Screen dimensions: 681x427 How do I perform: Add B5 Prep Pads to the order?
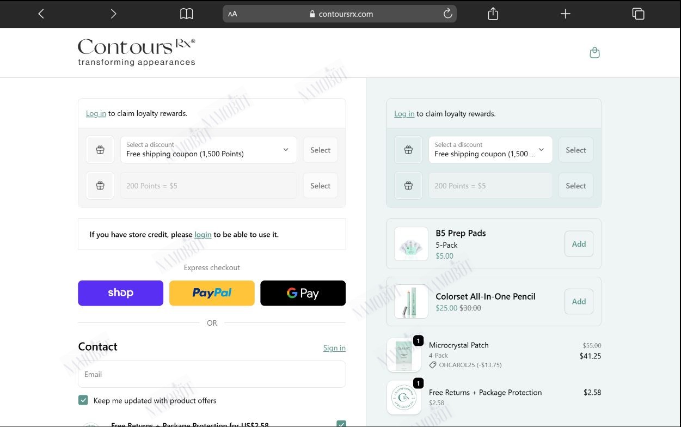[x=579, y=244]
